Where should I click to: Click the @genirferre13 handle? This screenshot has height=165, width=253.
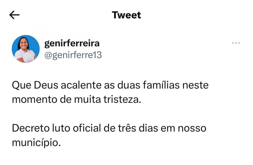pyautogui.click(x=73, y=55)
